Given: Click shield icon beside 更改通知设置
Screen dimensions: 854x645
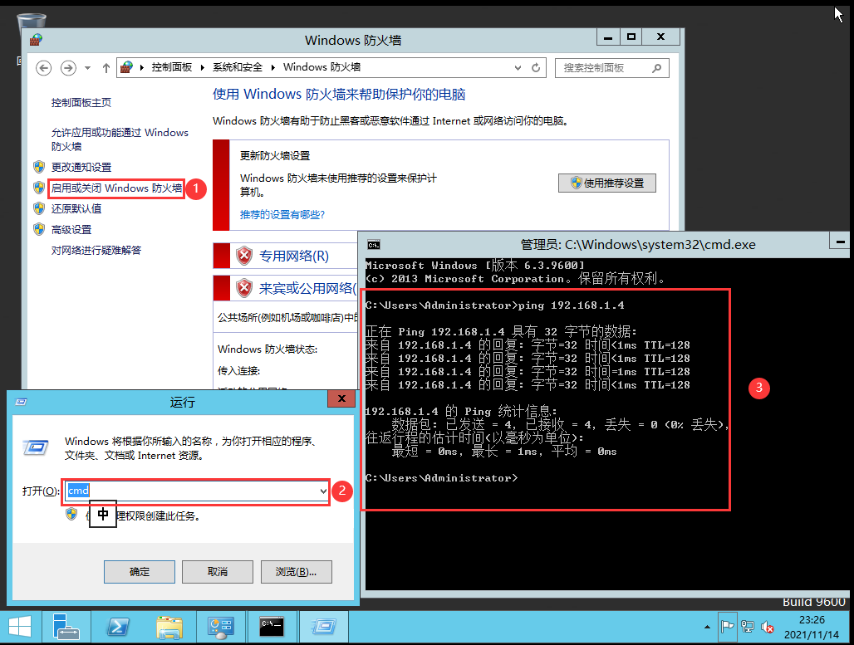Looking at the screenshot, I should pyautogui.click(x=39, y=167).
